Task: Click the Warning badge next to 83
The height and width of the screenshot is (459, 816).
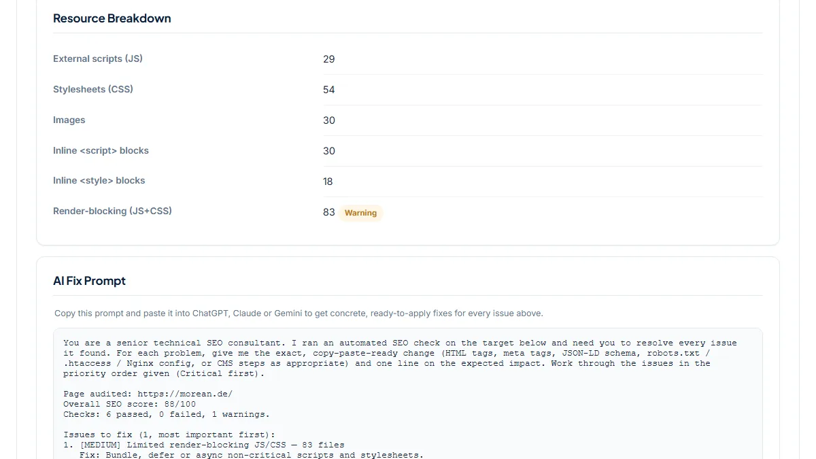Action: (360, 213)
